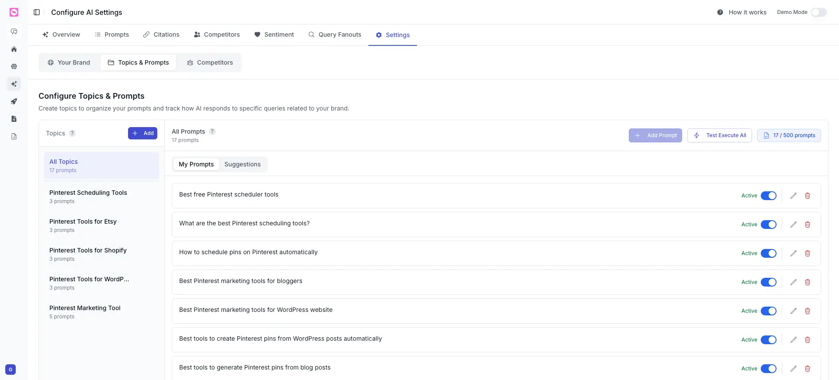Open the rocket sidebar icon

click(x=14, y=101)
